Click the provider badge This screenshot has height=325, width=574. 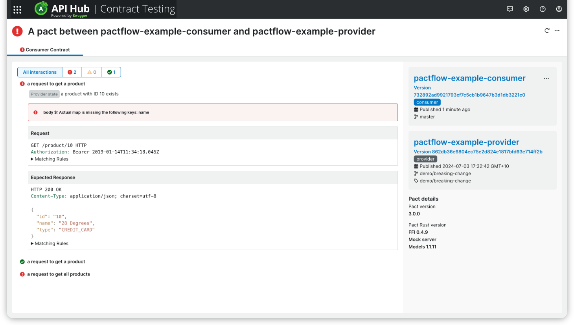click(425, 159)
